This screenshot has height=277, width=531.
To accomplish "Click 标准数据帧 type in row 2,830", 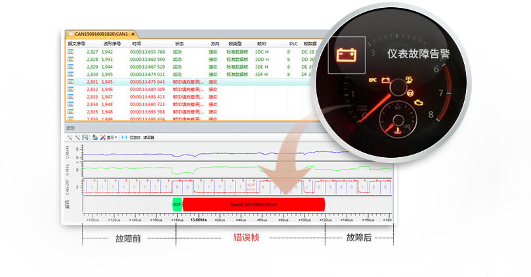I will [x=238, y=74].
